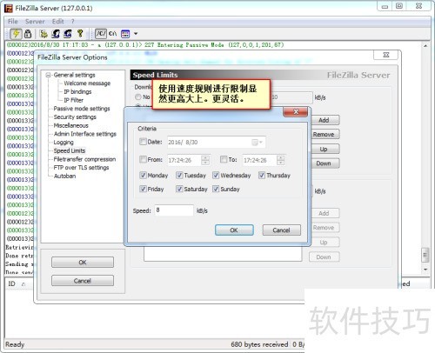The image size is (435, 353).
Task: Collapse the General settings tree node
Action: click(49, 75)
